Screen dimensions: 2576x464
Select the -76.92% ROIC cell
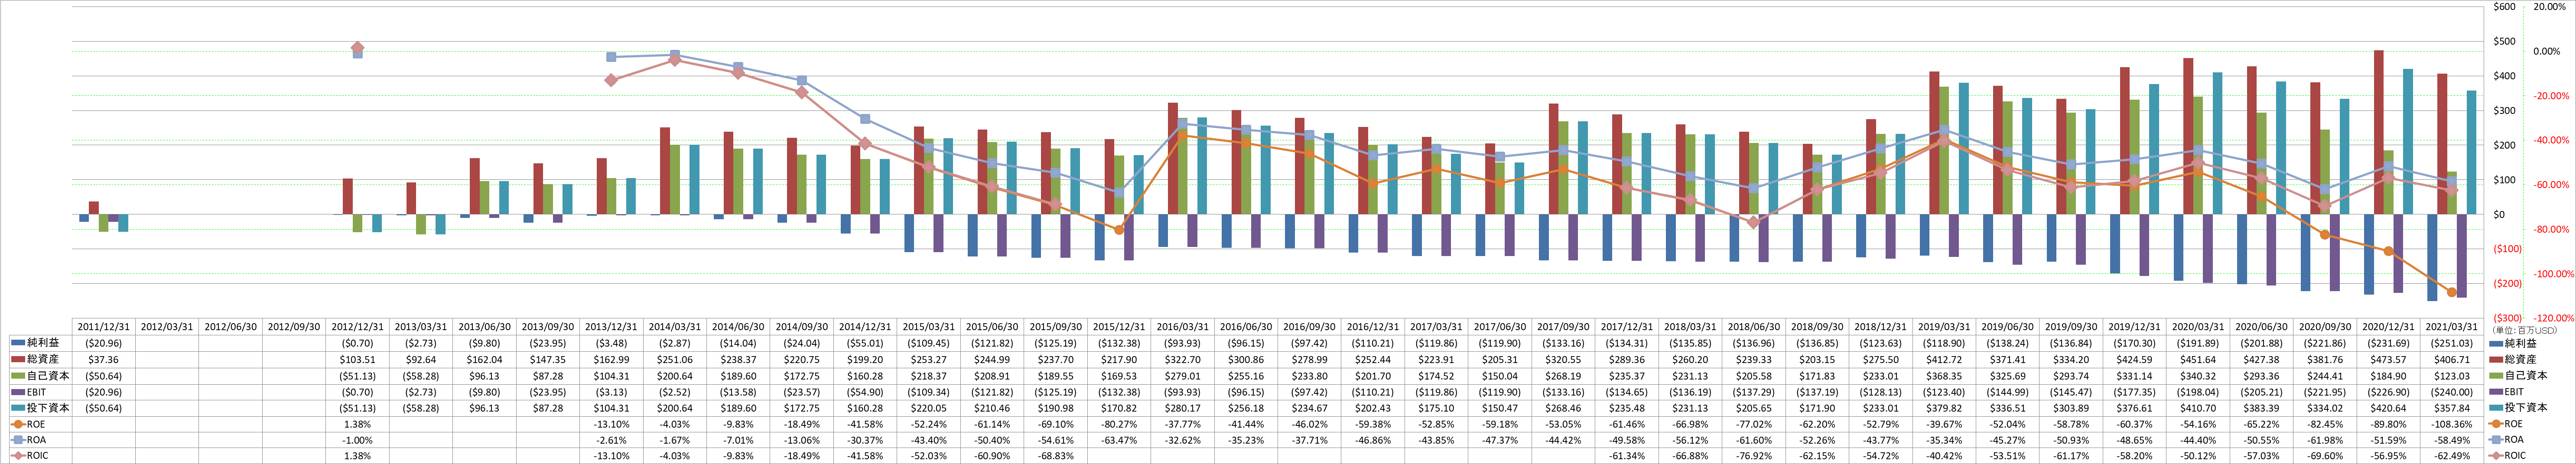pyautogui.click(x=1753, y=456)
